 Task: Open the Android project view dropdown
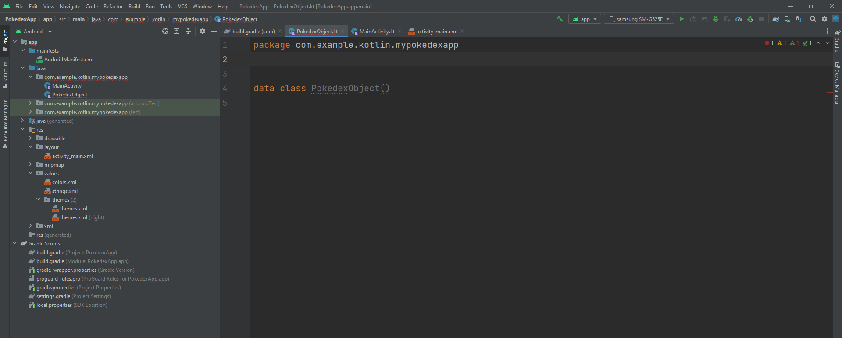(34, 32)
